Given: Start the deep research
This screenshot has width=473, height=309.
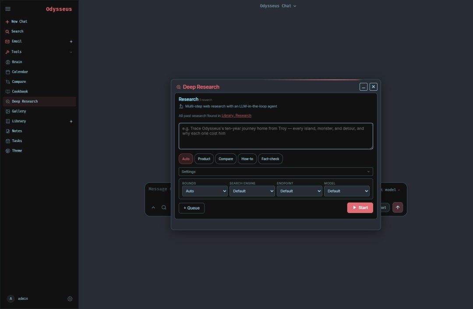Looking at the screenshot, I should pyautogui.click(x=360, y=208).
